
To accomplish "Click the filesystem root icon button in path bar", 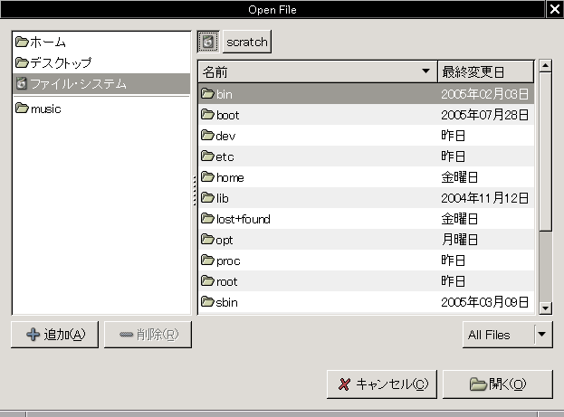I will coord(208,42).
